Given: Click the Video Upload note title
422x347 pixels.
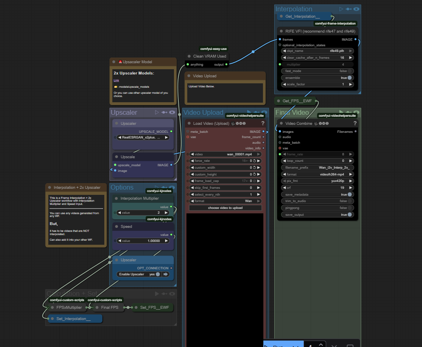Looking at the screenshot, I should click(205, 76).
